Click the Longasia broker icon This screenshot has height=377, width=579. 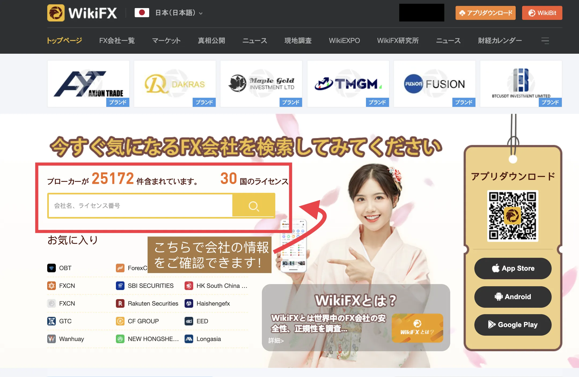189,339
